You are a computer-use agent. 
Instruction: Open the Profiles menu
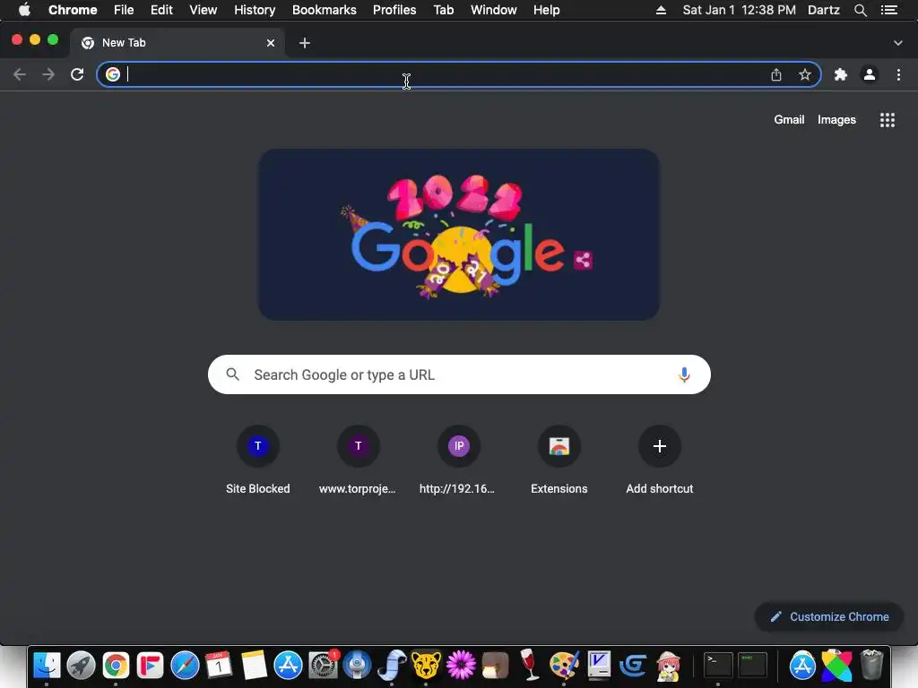[394, 10]
